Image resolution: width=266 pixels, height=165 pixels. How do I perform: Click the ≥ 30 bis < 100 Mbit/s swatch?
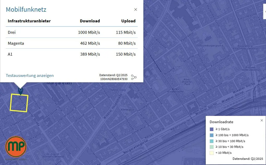[x=211, y=141]
